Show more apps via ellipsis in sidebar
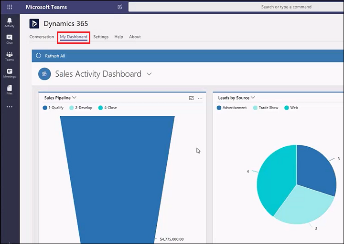The height and width of the screenshot is (244, 344). pyautogui.click(x=10, y=107)
